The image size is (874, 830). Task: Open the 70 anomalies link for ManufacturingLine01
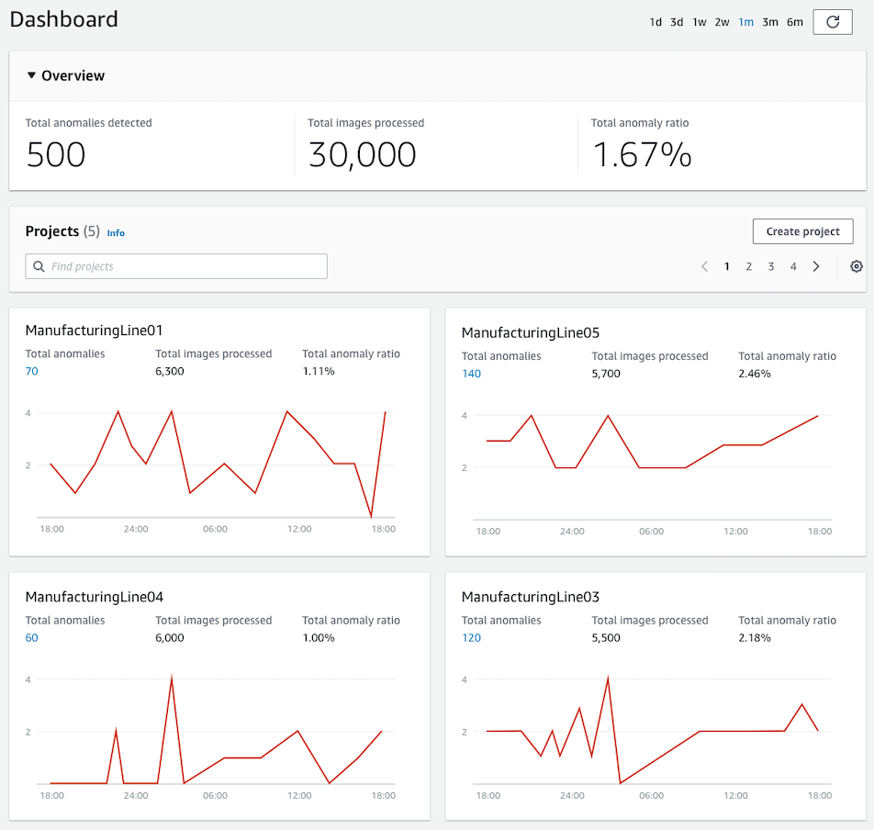click(32, 371)
